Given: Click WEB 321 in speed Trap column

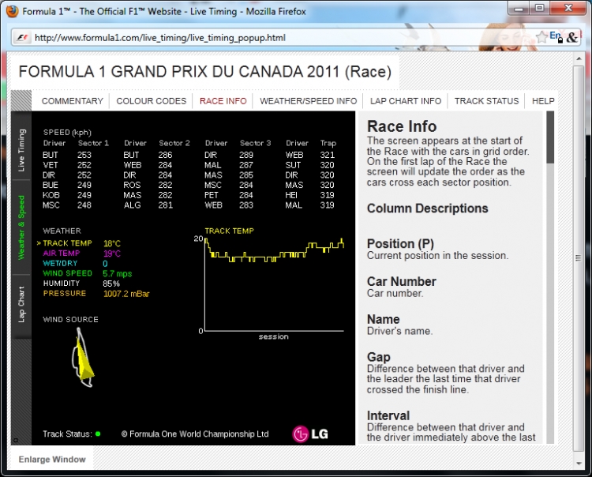Looking at the screenshot, I should (x=310, y=155).
